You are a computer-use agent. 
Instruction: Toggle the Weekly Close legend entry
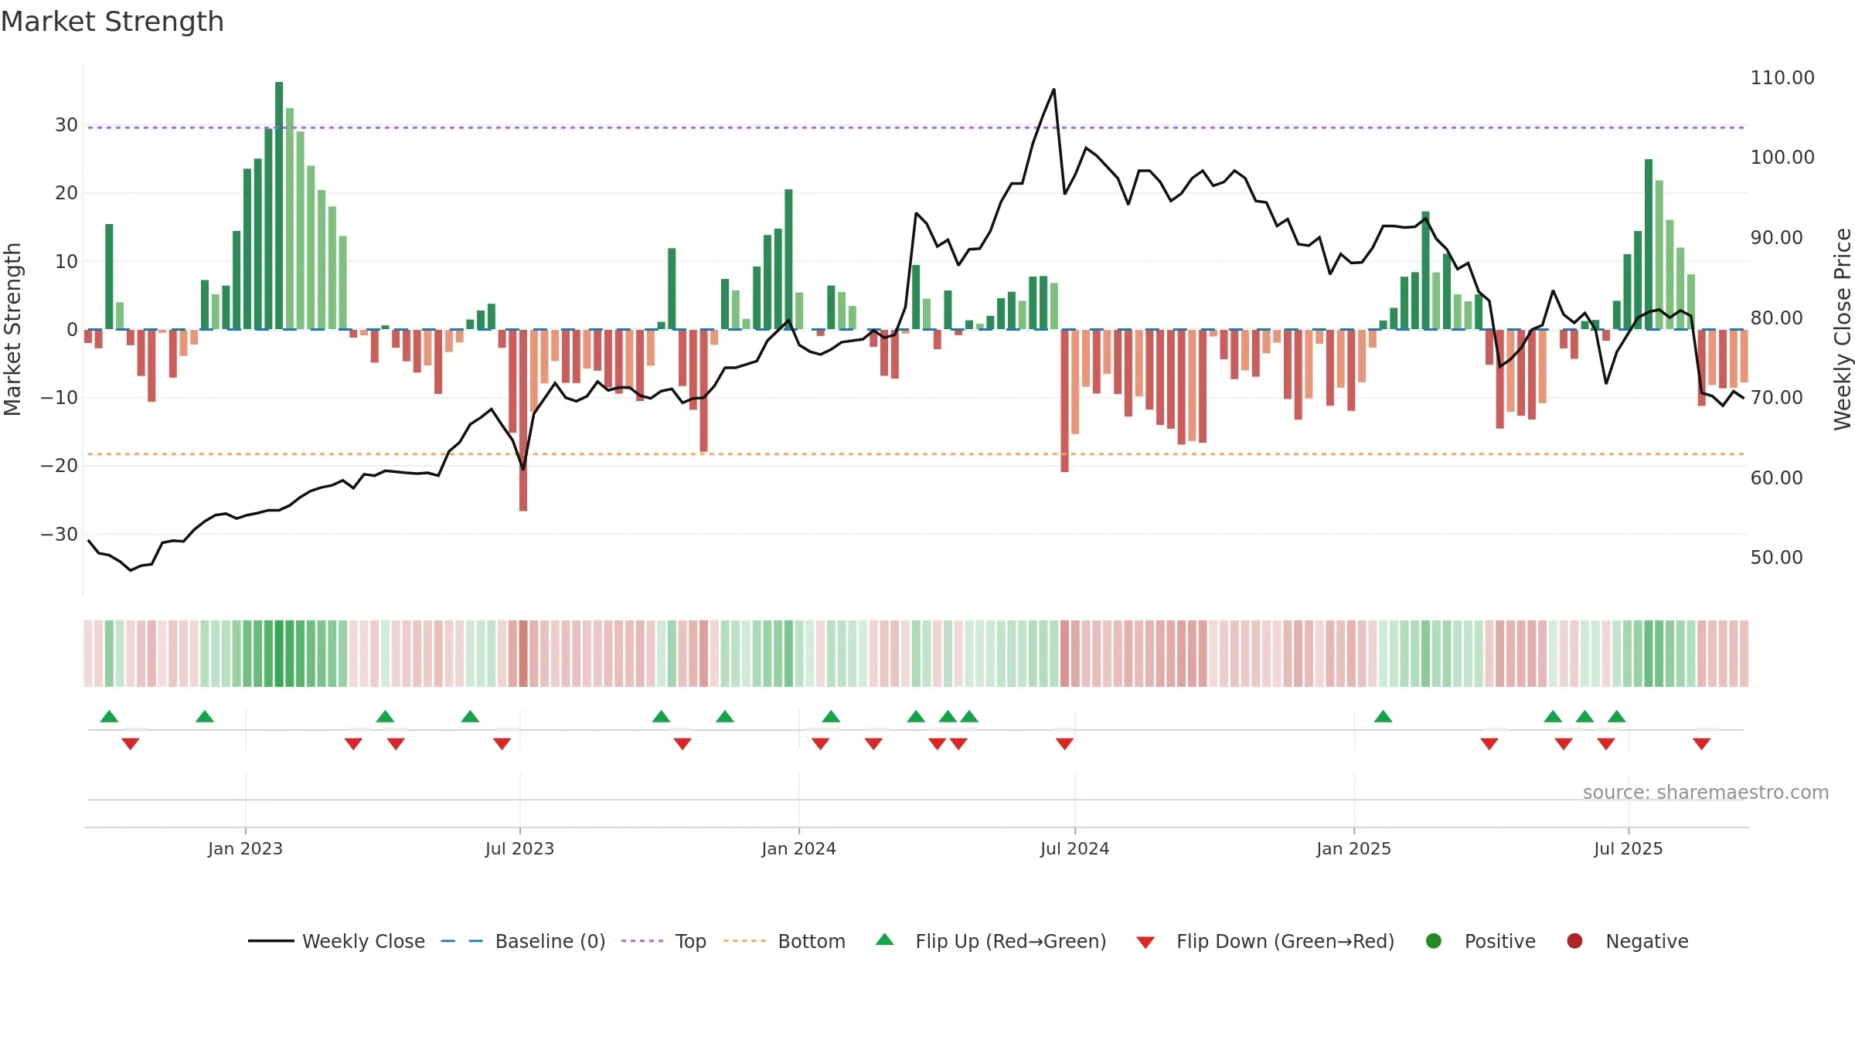pos(336,941)
